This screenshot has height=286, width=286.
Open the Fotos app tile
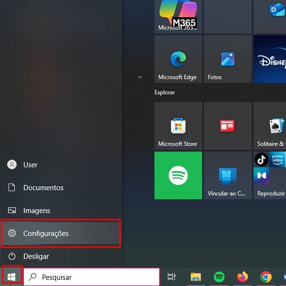point(228,59)
